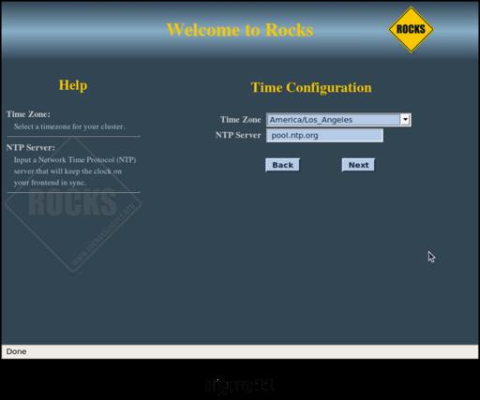Go to previous screen with Back
Image resolution: width=480 pixels, height=400 pixels.
[x=282, y=165]
